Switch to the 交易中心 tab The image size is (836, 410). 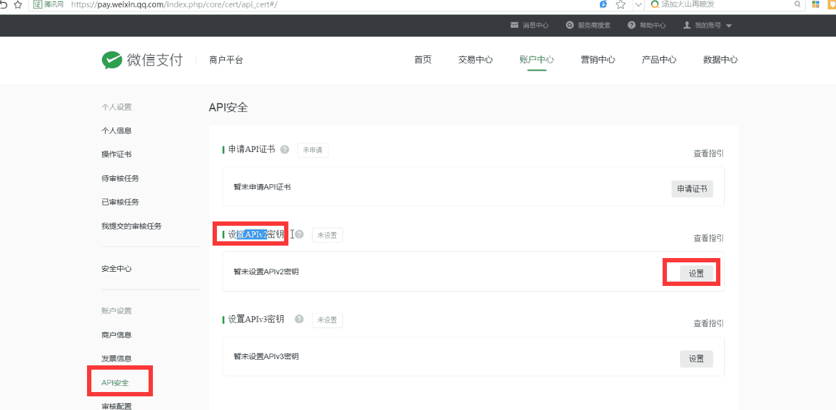(475, 60)
